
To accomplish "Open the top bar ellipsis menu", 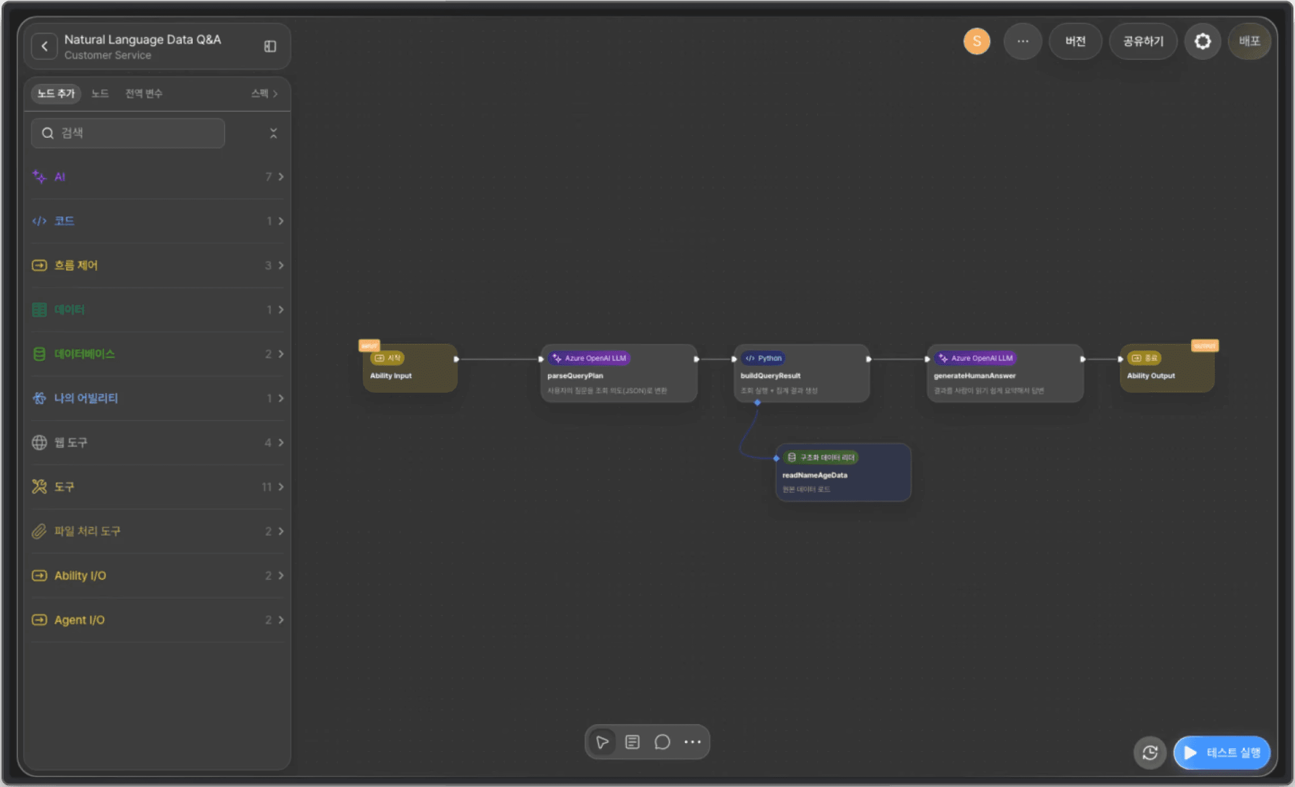I will (1023, 41).
